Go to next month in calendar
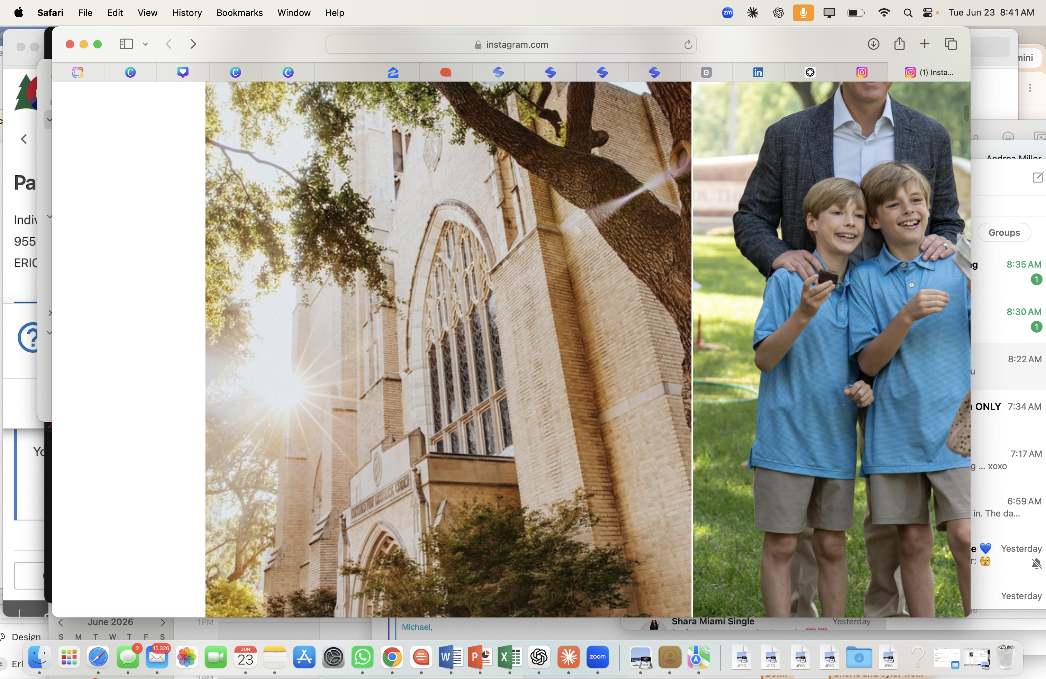1046x679 pixels. 163,622
